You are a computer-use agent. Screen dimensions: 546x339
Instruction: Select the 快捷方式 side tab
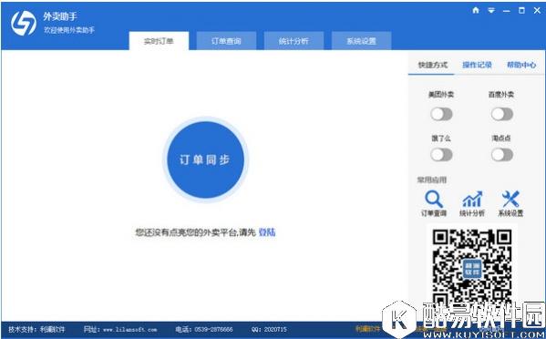[432, 65]
